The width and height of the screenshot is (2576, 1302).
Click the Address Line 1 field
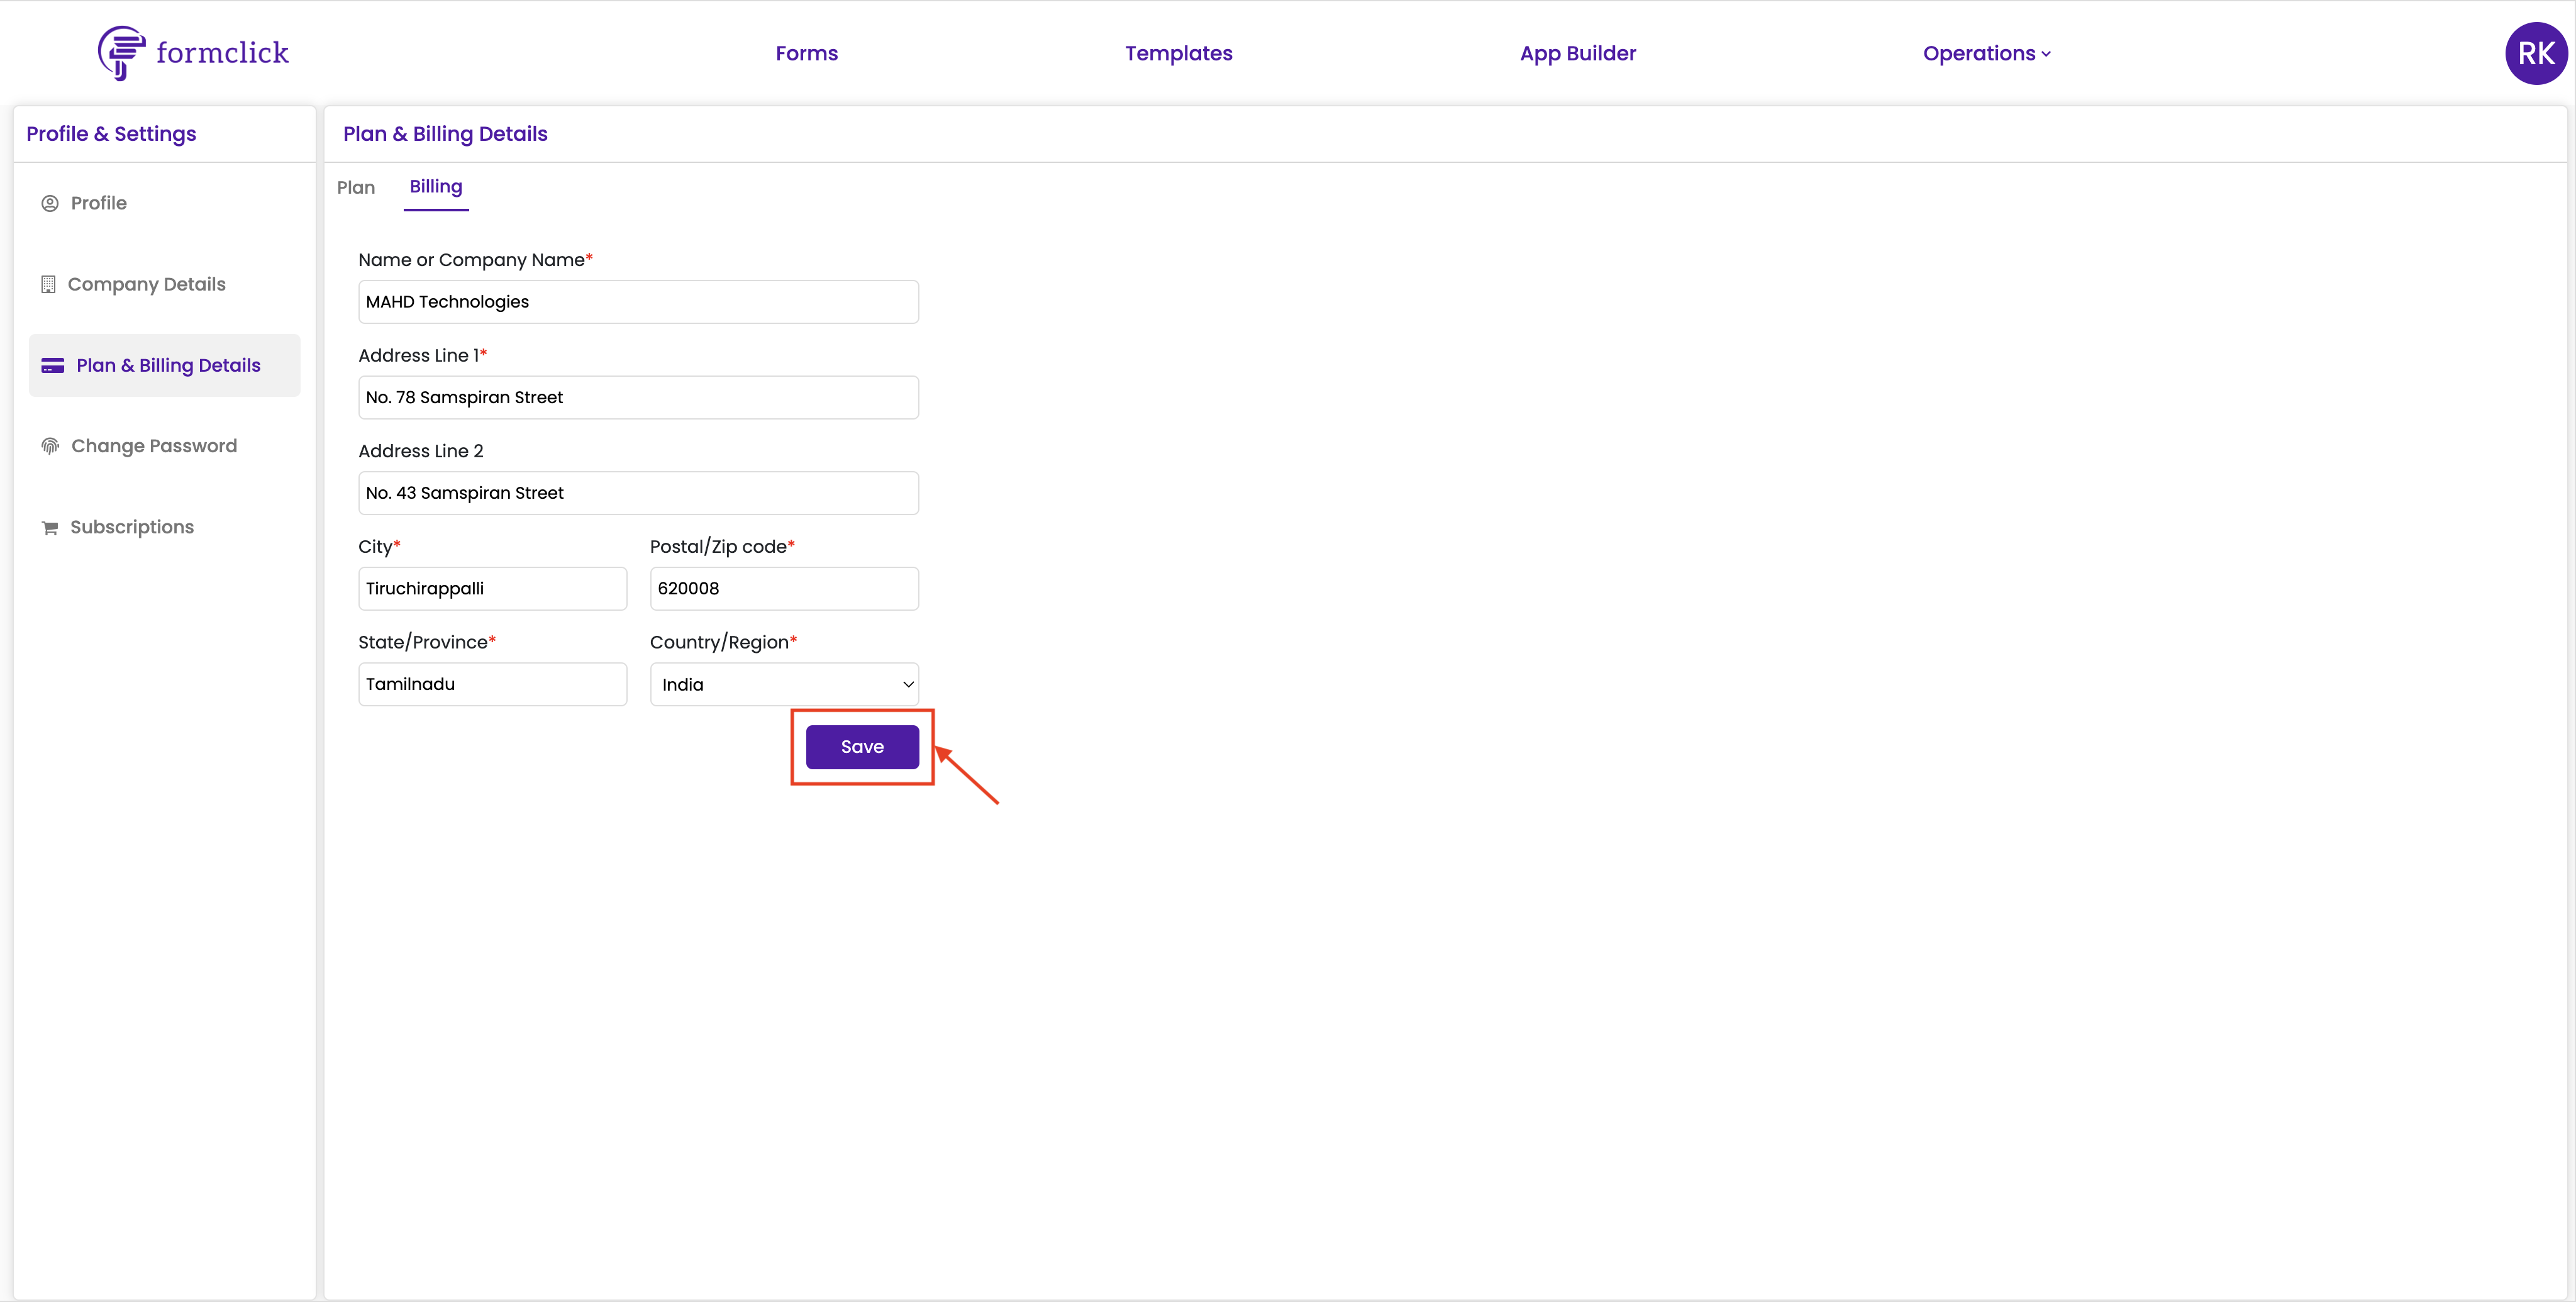[638, 397]
